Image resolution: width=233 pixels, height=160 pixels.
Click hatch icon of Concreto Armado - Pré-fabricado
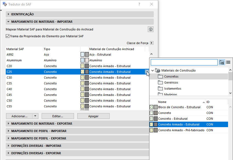point(151,130)
